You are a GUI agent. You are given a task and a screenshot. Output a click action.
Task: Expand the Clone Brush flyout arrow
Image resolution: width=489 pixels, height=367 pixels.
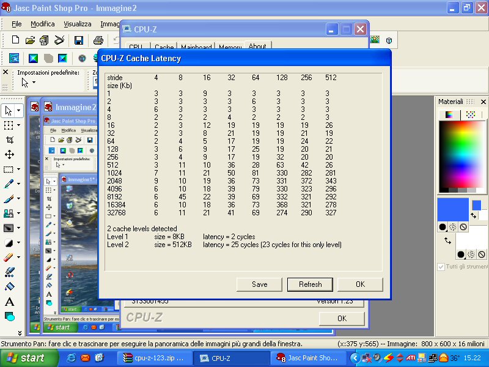19,213
